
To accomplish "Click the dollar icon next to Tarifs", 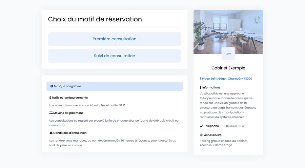I will click(x=50, y=98).
